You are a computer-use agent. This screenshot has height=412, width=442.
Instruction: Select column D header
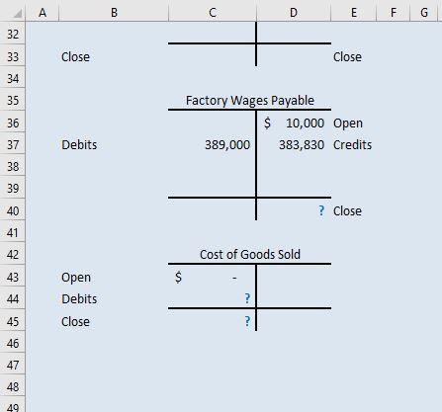(294, 13)
